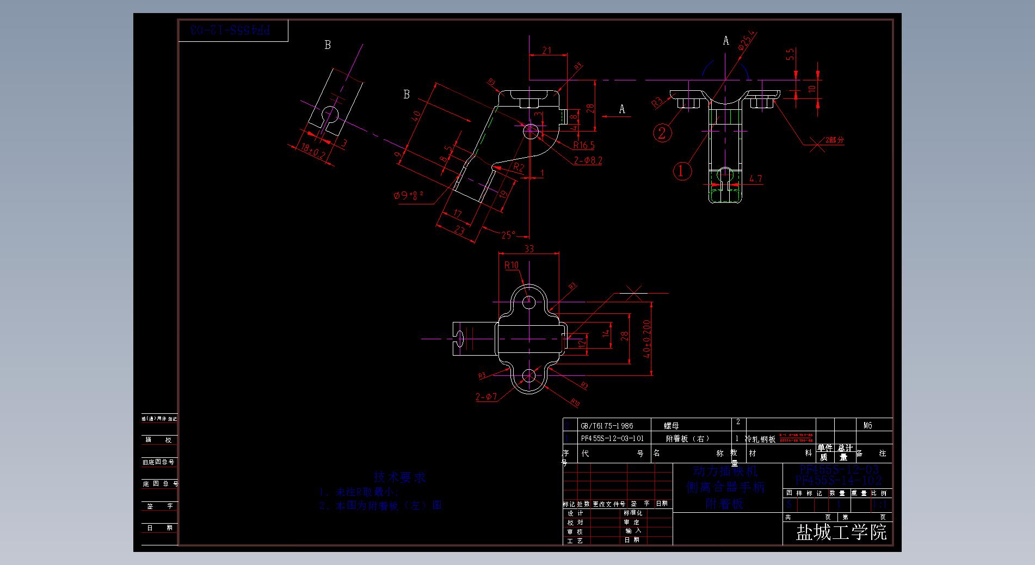Click the 设计 row label

(x=575, y=513)
